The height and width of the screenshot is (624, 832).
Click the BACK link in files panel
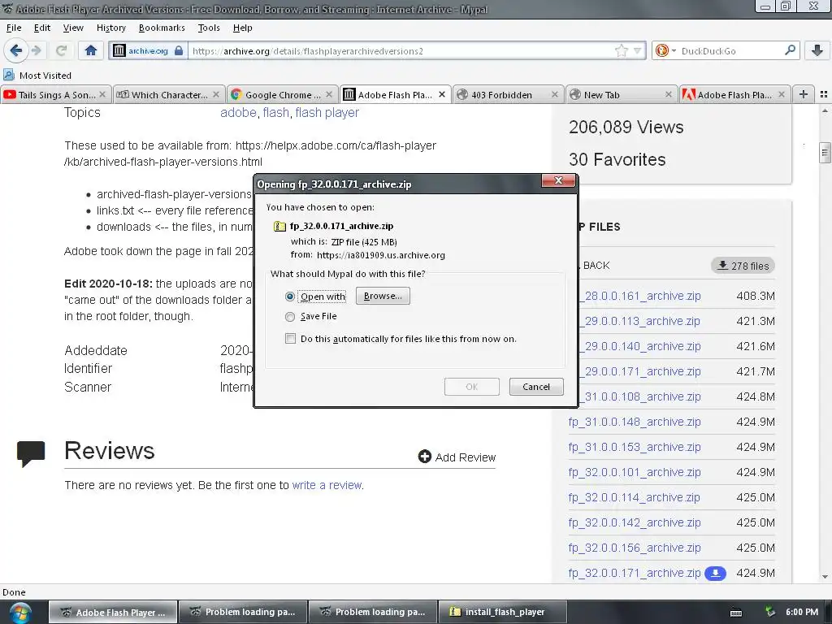tap(596, 266)
